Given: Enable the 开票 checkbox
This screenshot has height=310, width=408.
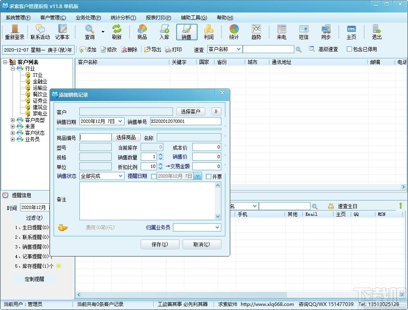Looking at the screenshot, I should [x=208, y=177].
